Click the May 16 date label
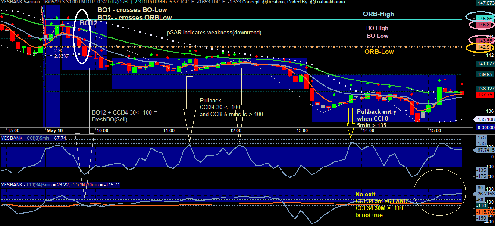This screenshot has width=495, height=226. click(x=54, y=130)
